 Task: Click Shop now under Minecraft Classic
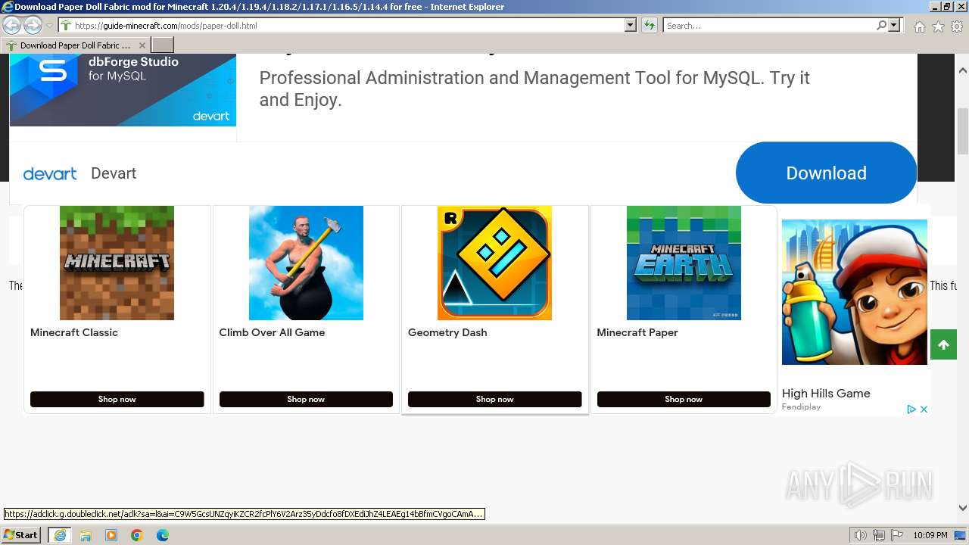coord(117,399)
